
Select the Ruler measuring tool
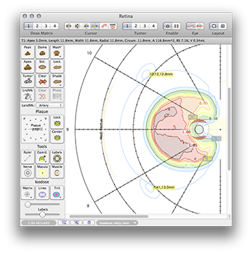(x=28, y=157)
